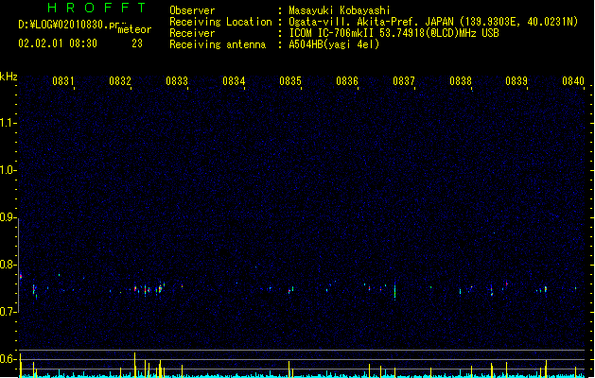Click the 0840 time marker
Image resolution: width=595 pixels, height=378 pixels.
point(573,81)
